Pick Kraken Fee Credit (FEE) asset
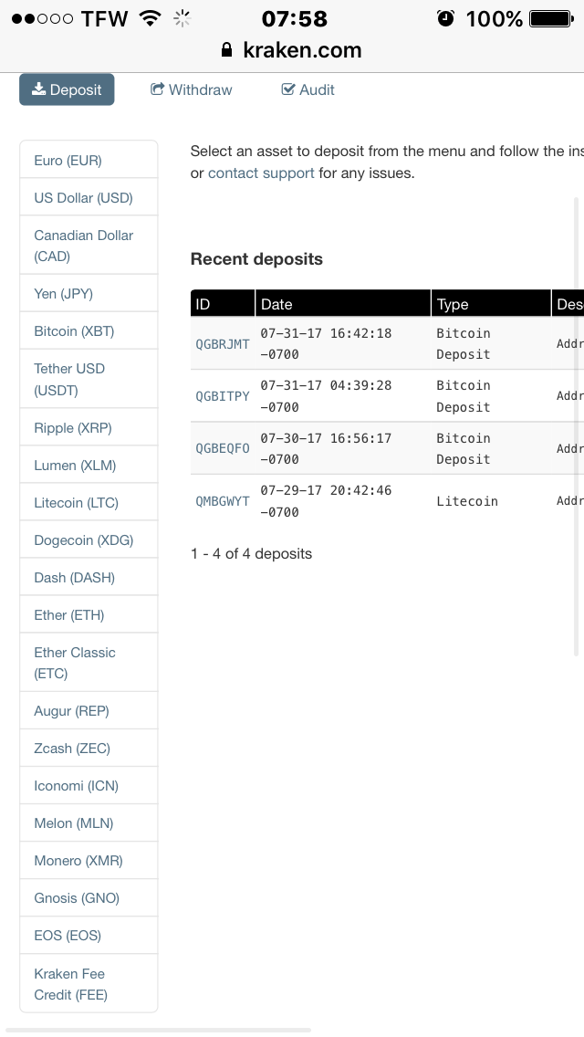 tap(70, 984)
